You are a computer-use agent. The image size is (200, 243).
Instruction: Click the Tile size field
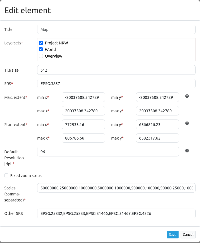pos(116,70)
